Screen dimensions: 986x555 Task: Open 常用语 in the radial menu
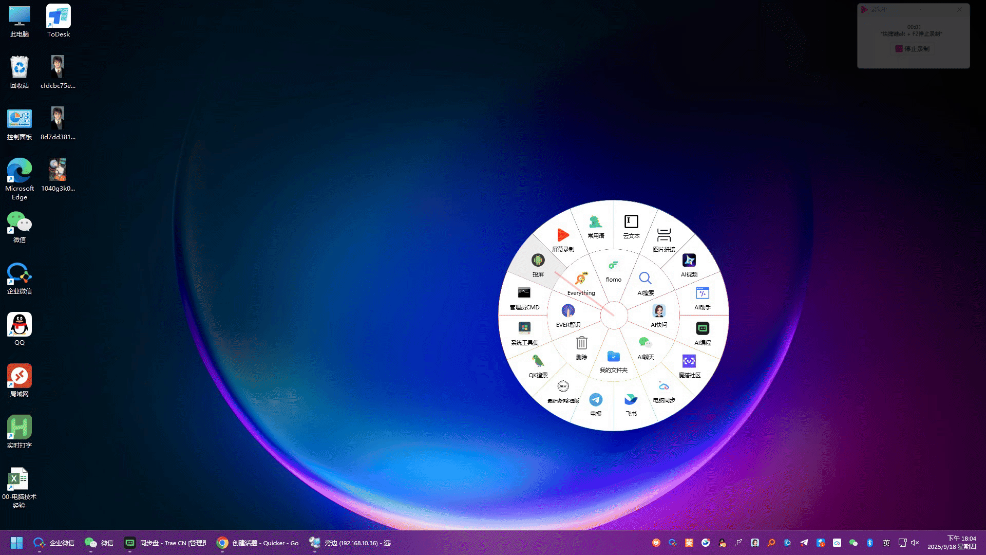point(596,227)
